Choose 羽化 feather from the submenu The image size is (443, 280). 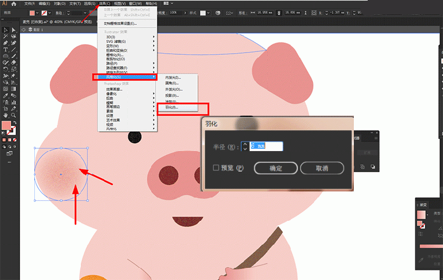click(172, 107)
